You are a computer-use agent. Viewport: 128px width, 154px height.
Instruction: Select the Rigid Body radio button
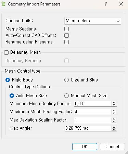8,80
